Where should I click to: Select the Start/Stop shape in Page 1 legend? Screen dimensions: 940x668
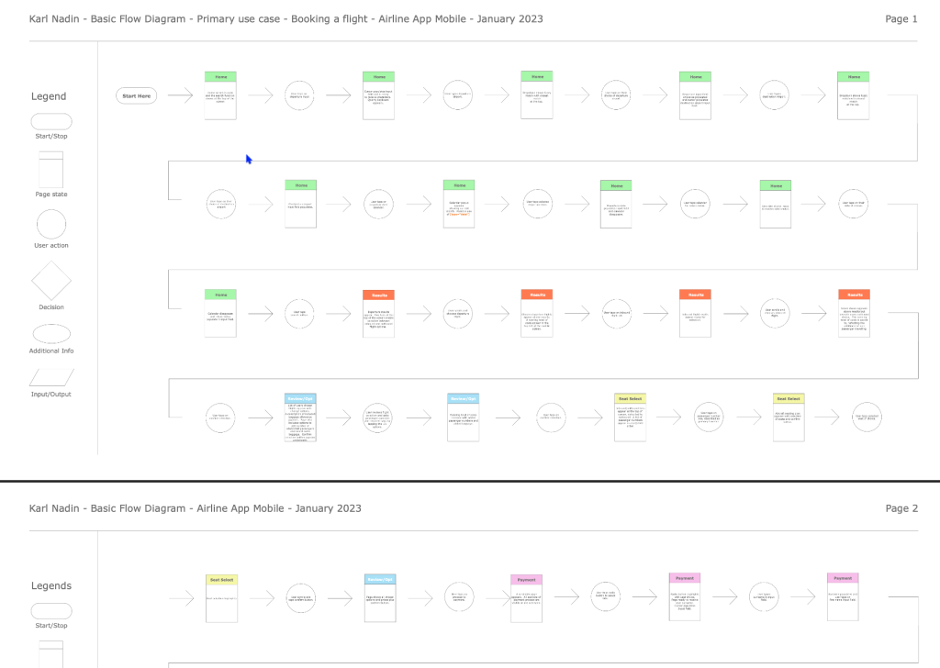tap(51, 121)
